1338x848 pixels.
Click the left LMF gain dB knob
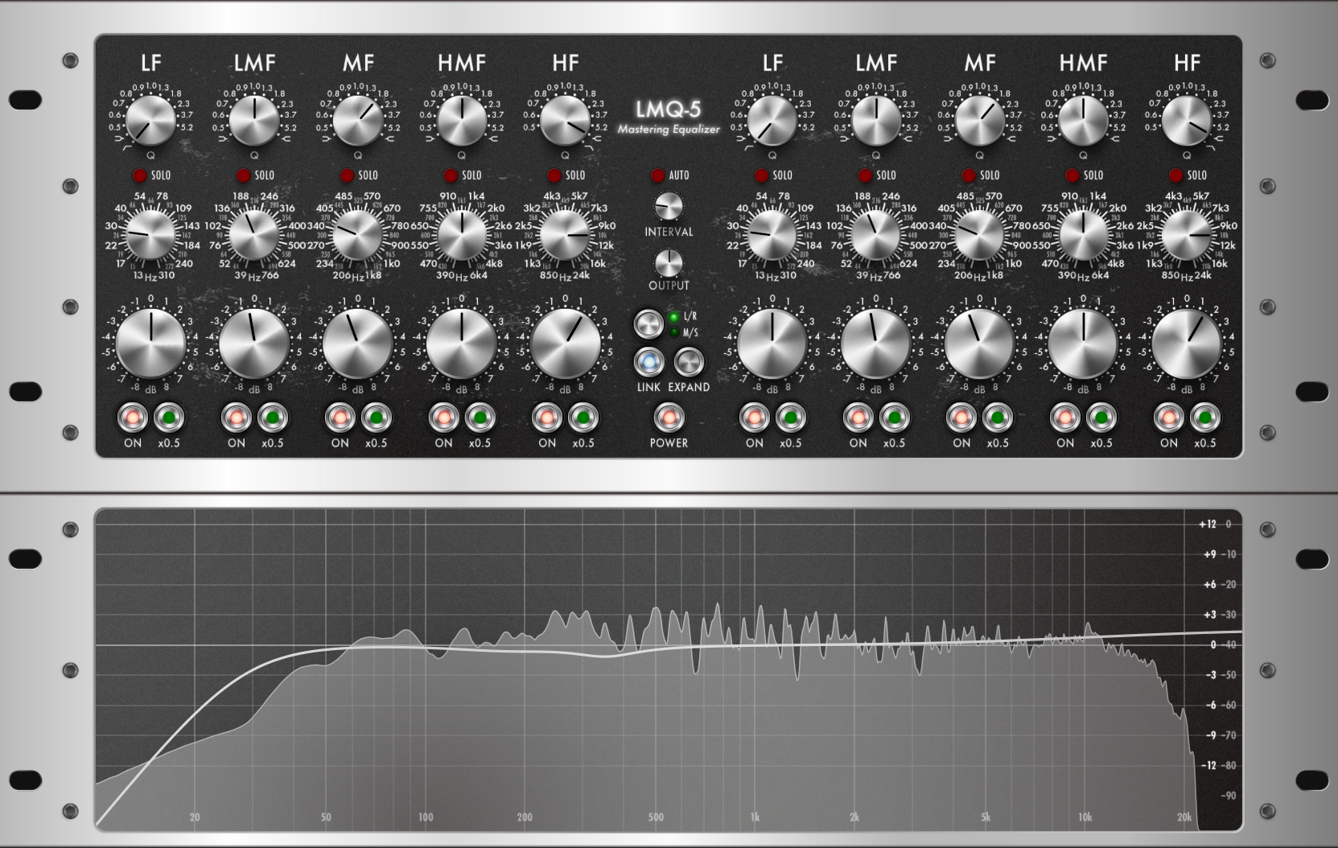(254, 344)
